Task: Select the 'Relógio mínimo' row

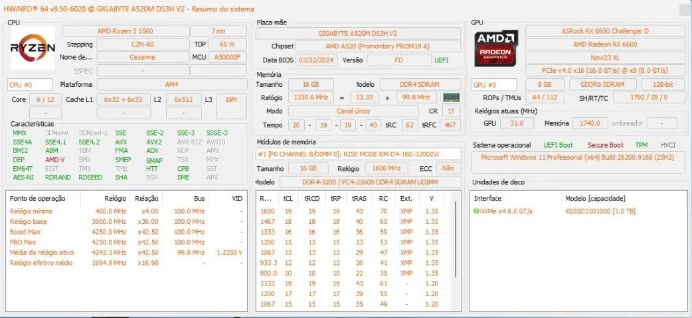Action: point(127,211)
